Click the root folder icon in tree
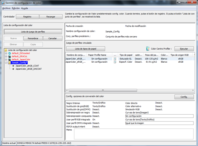 tap(6, 50)
